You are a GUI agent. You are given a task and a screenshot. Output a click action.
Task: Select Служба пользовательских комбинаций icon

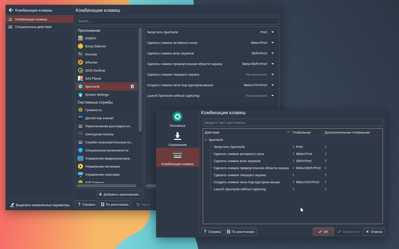point(80,142)
